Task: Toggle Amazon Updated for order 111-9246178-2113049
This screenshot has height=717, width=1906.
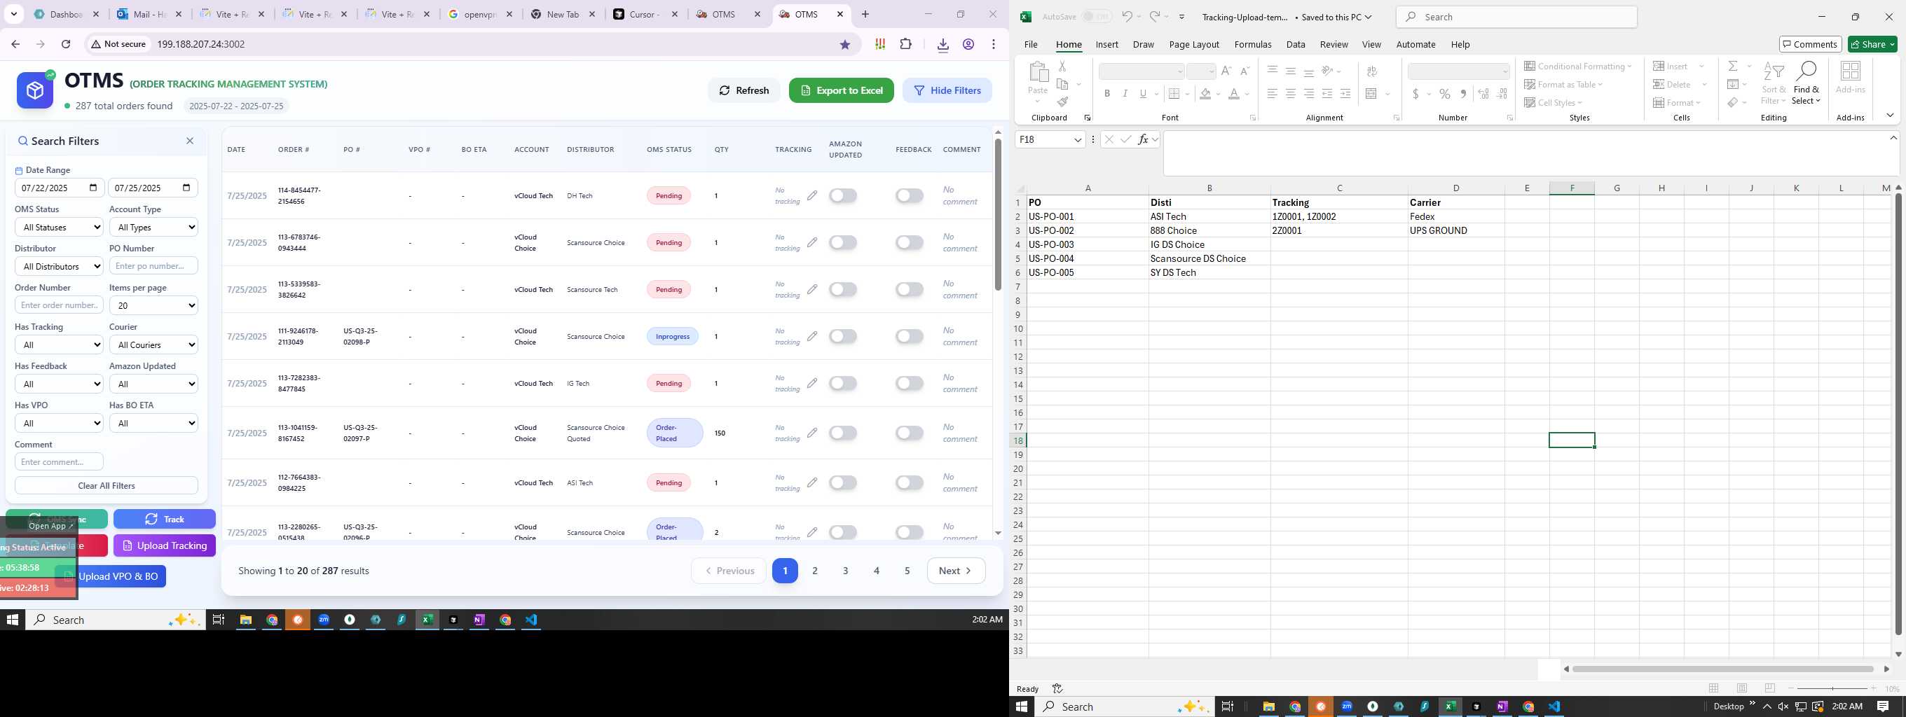Action: pos(843,336)
